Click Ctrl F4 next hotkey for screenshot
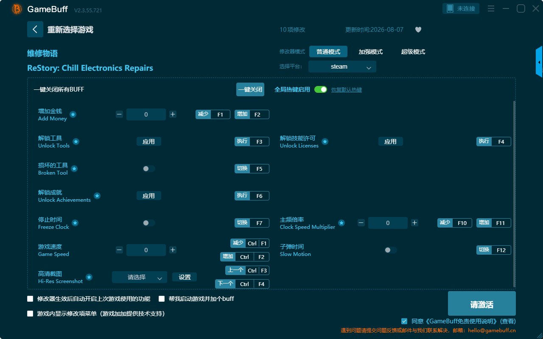Image resolution: width=543 pixels, height=339 pixels. 242,284
